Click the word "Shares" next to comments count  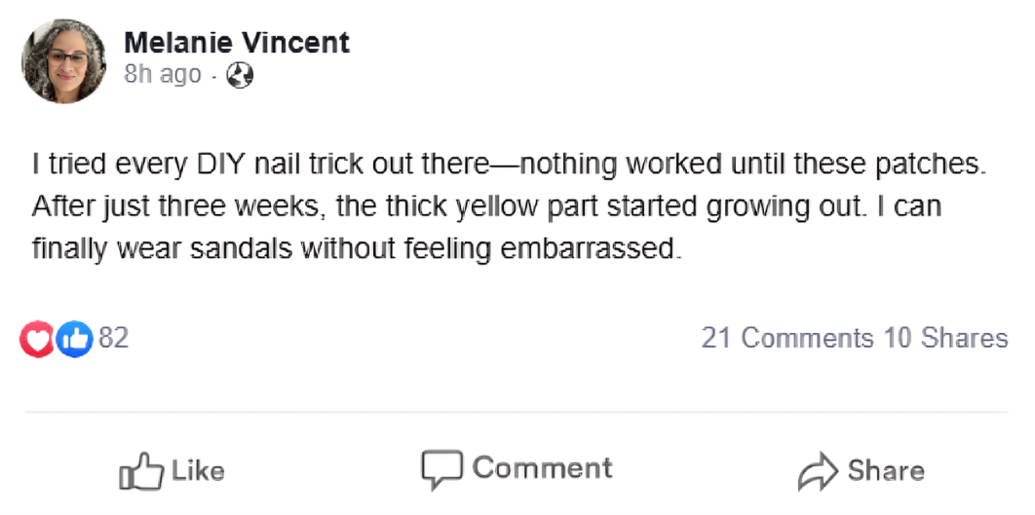point(965,338)
